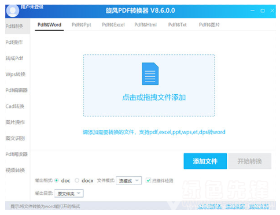Click the 添加文件 button
This screenshot has height=215, width=280.
[x=205, y=161]
